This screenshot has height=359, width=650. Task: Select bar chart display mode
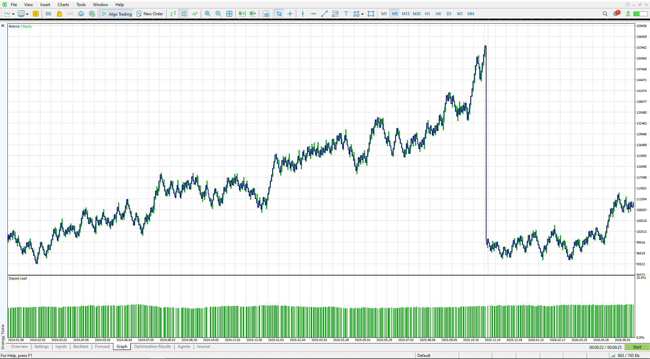coord(173,14)
